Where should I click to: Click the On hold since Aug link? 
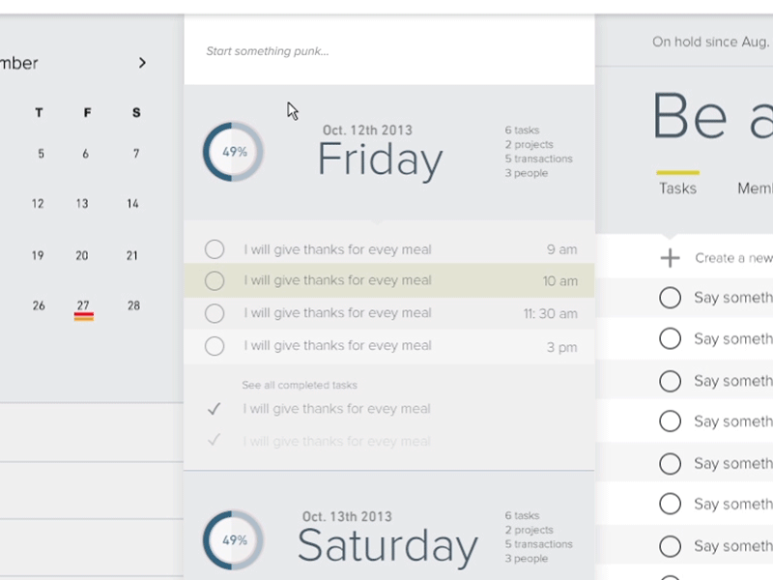[712, 42]
